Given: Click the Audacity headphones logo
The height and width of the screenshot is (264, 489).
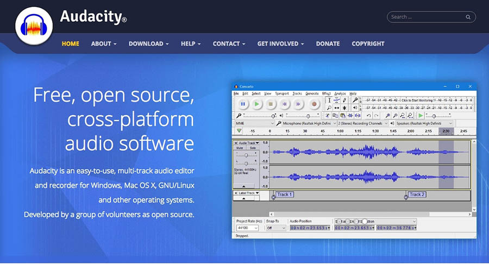Looking at the screenshot, I should (x=34, y=26).
